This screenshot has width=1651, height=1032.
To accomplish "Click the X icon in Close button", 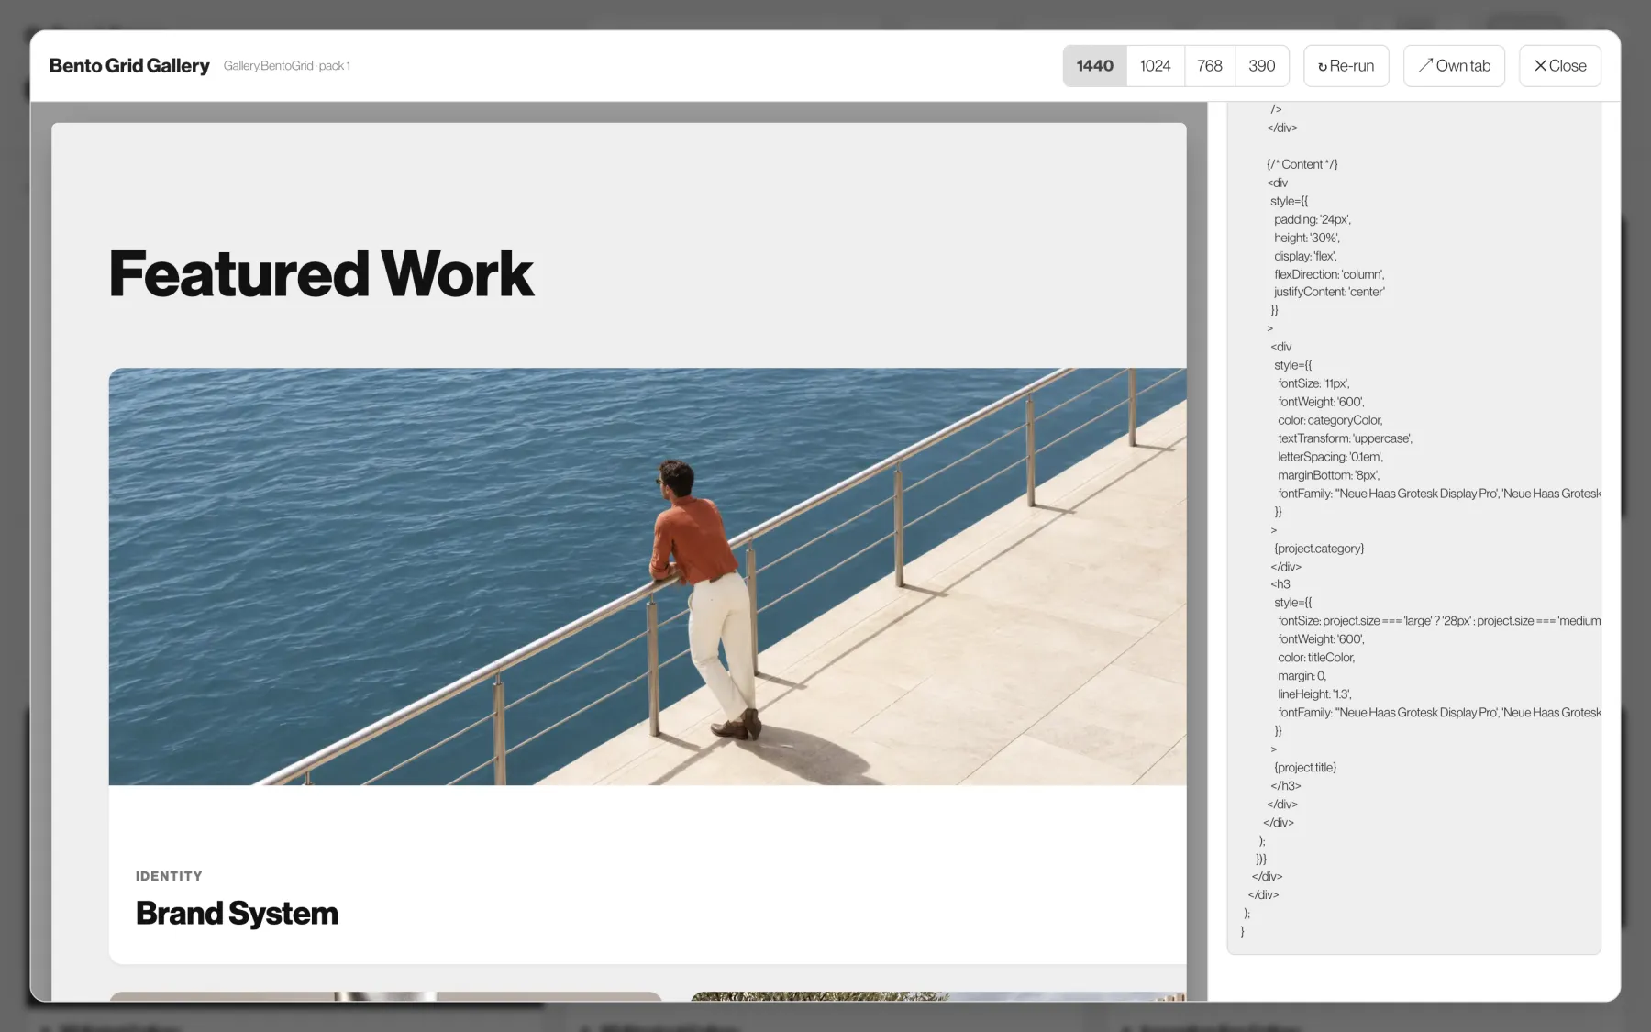I will pyautogui.click(x=1540, y=66).
